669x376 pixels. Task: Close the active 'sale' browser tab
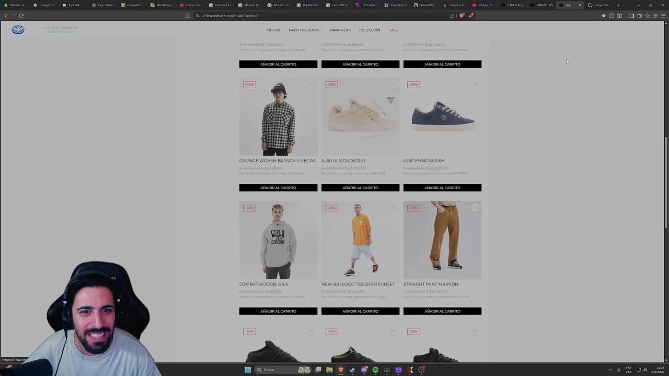coord(580,5)
